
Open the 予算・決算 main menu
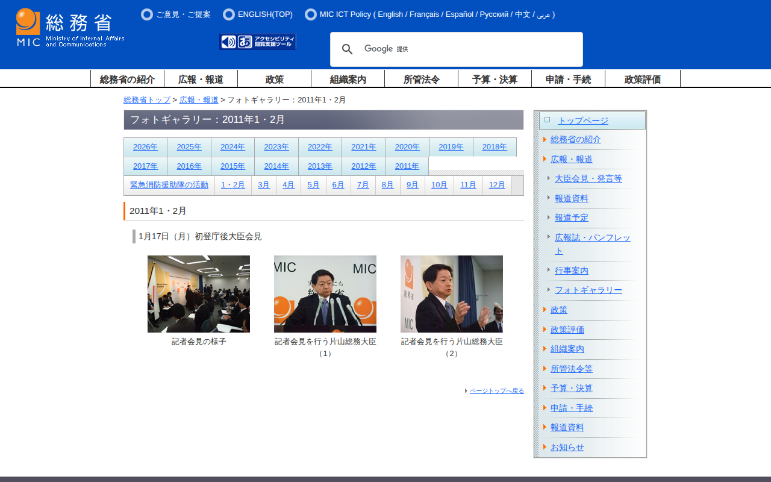[x=495, y=79]
